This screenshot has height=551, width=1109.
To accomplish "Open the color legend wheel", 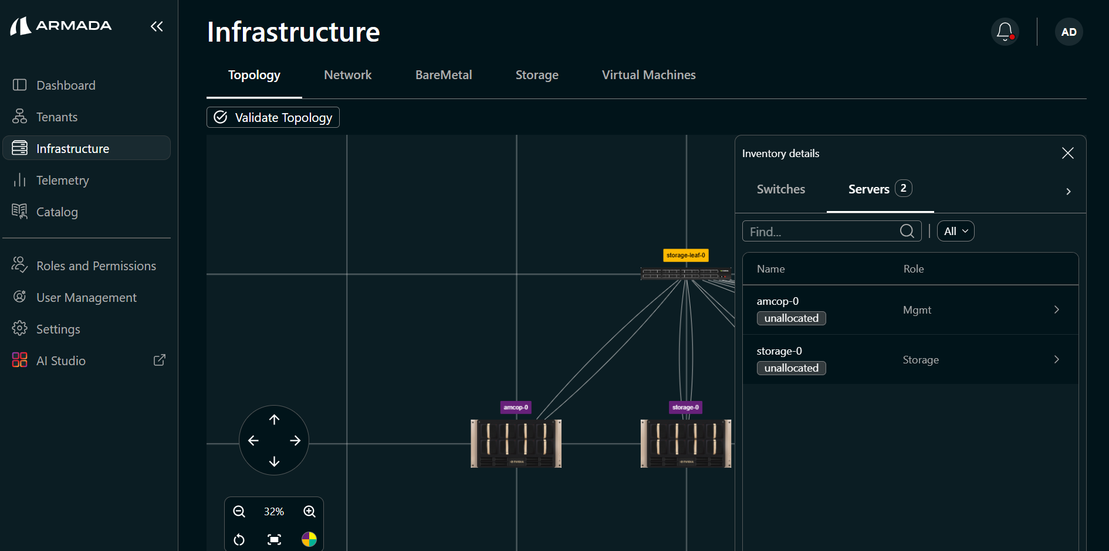I will [x=309, y=539].
